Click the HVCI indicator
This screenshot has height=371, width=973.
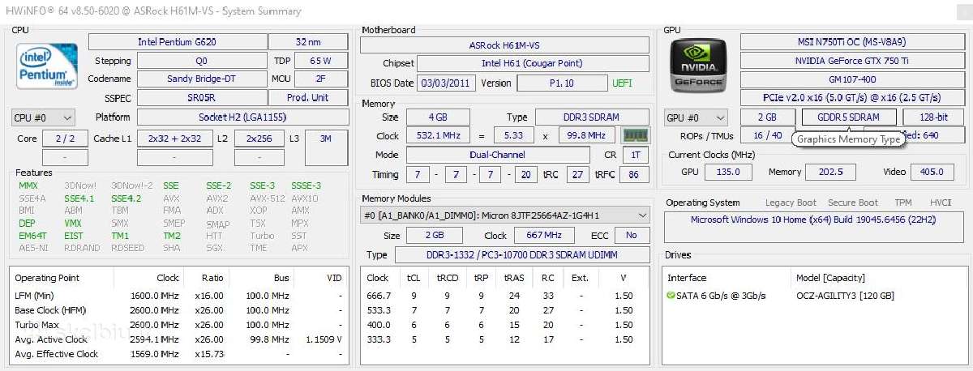pyautogui.click(x=940, y=203)
